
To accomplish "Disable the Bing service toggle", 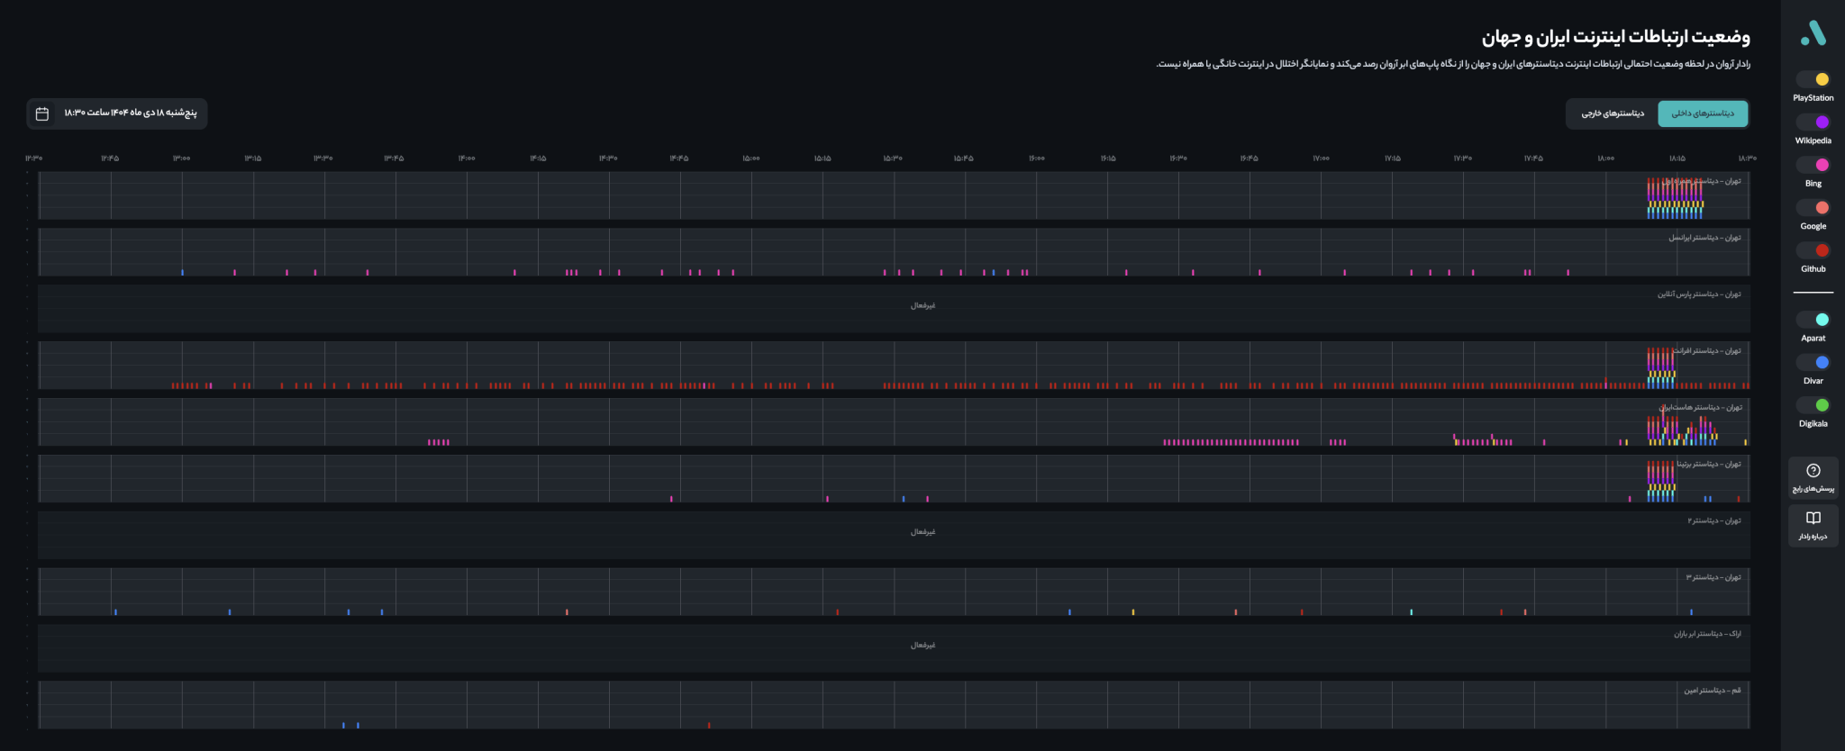I will point(1813,165).
